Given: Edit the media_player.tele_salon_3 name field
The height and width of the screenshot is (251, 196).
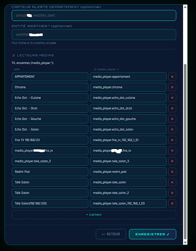Looking at the screenshot, I should [50, 161].
